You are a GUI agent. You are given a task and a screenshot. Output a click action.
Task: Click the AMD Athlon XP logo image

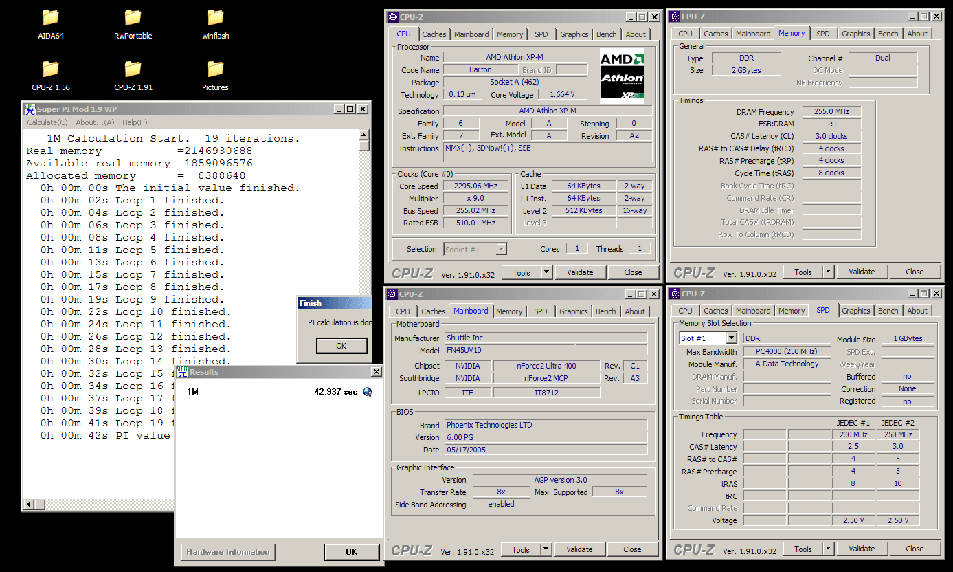[622, 76]
